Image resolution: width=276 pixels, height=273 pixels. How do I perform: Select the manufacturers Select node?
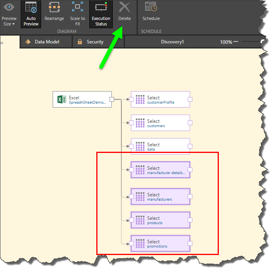point(161,197)
